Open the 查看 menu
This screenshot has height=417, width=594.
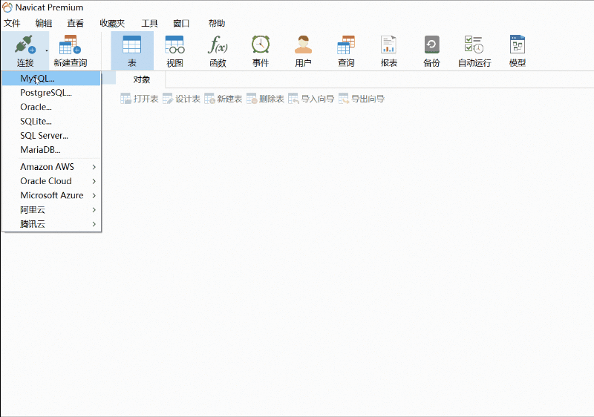(x=76, y=24)
